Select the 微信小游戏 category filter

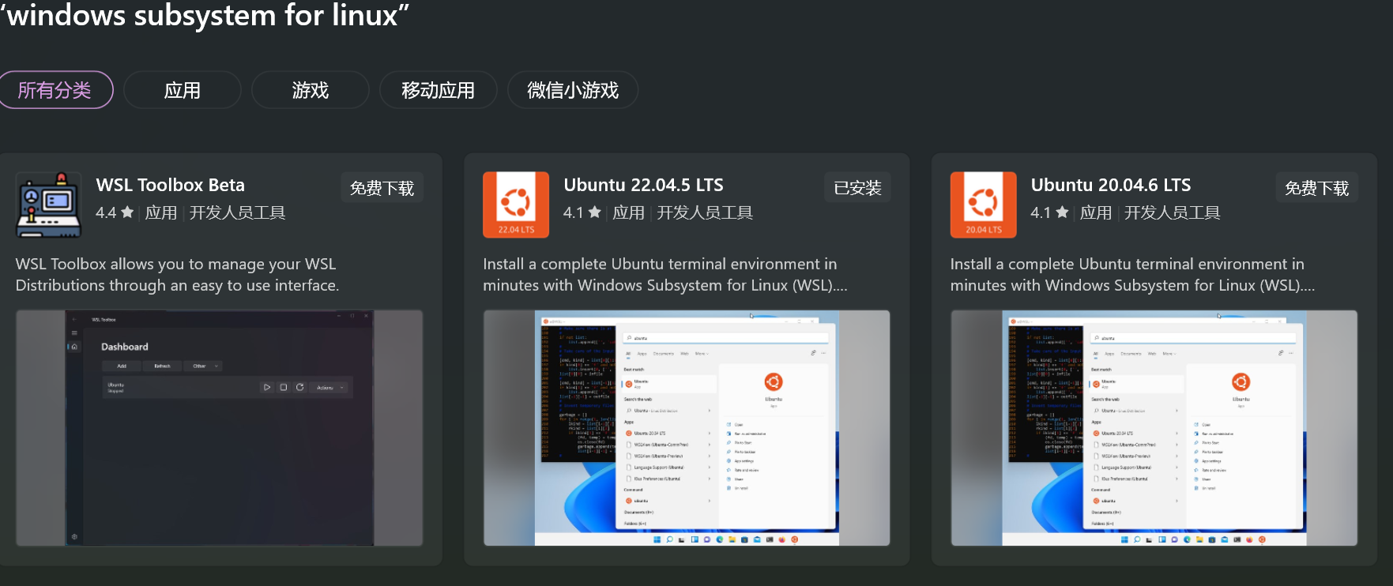(573, 90)
